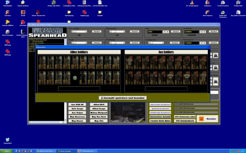Decrease Gammawert with left arrow stepper
The width and height of the screenshot is (246, 153).
[201, 43]
